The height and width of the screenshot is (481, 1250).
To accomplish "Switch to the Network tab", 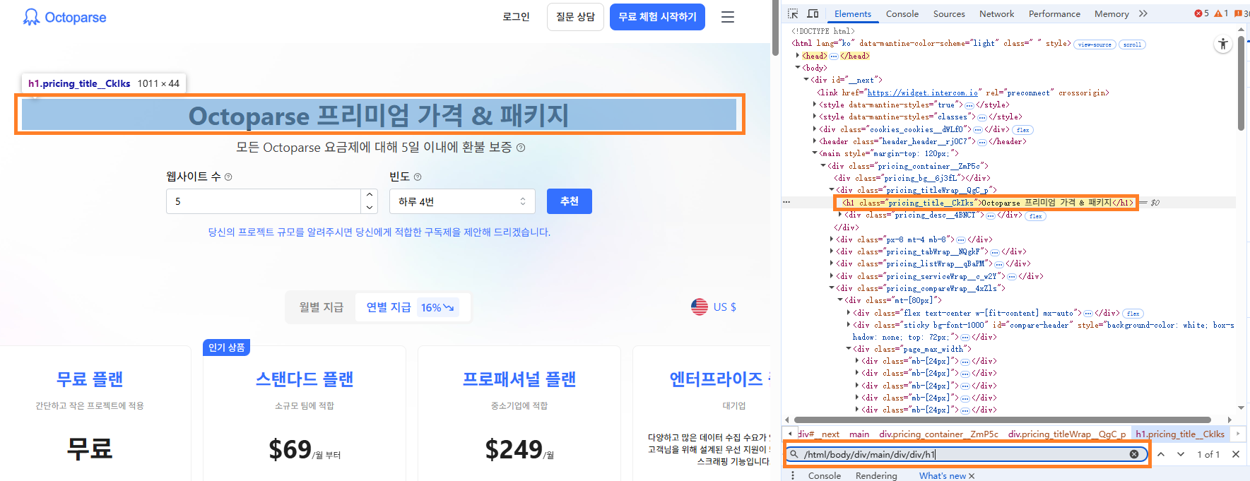I will 996,13.
